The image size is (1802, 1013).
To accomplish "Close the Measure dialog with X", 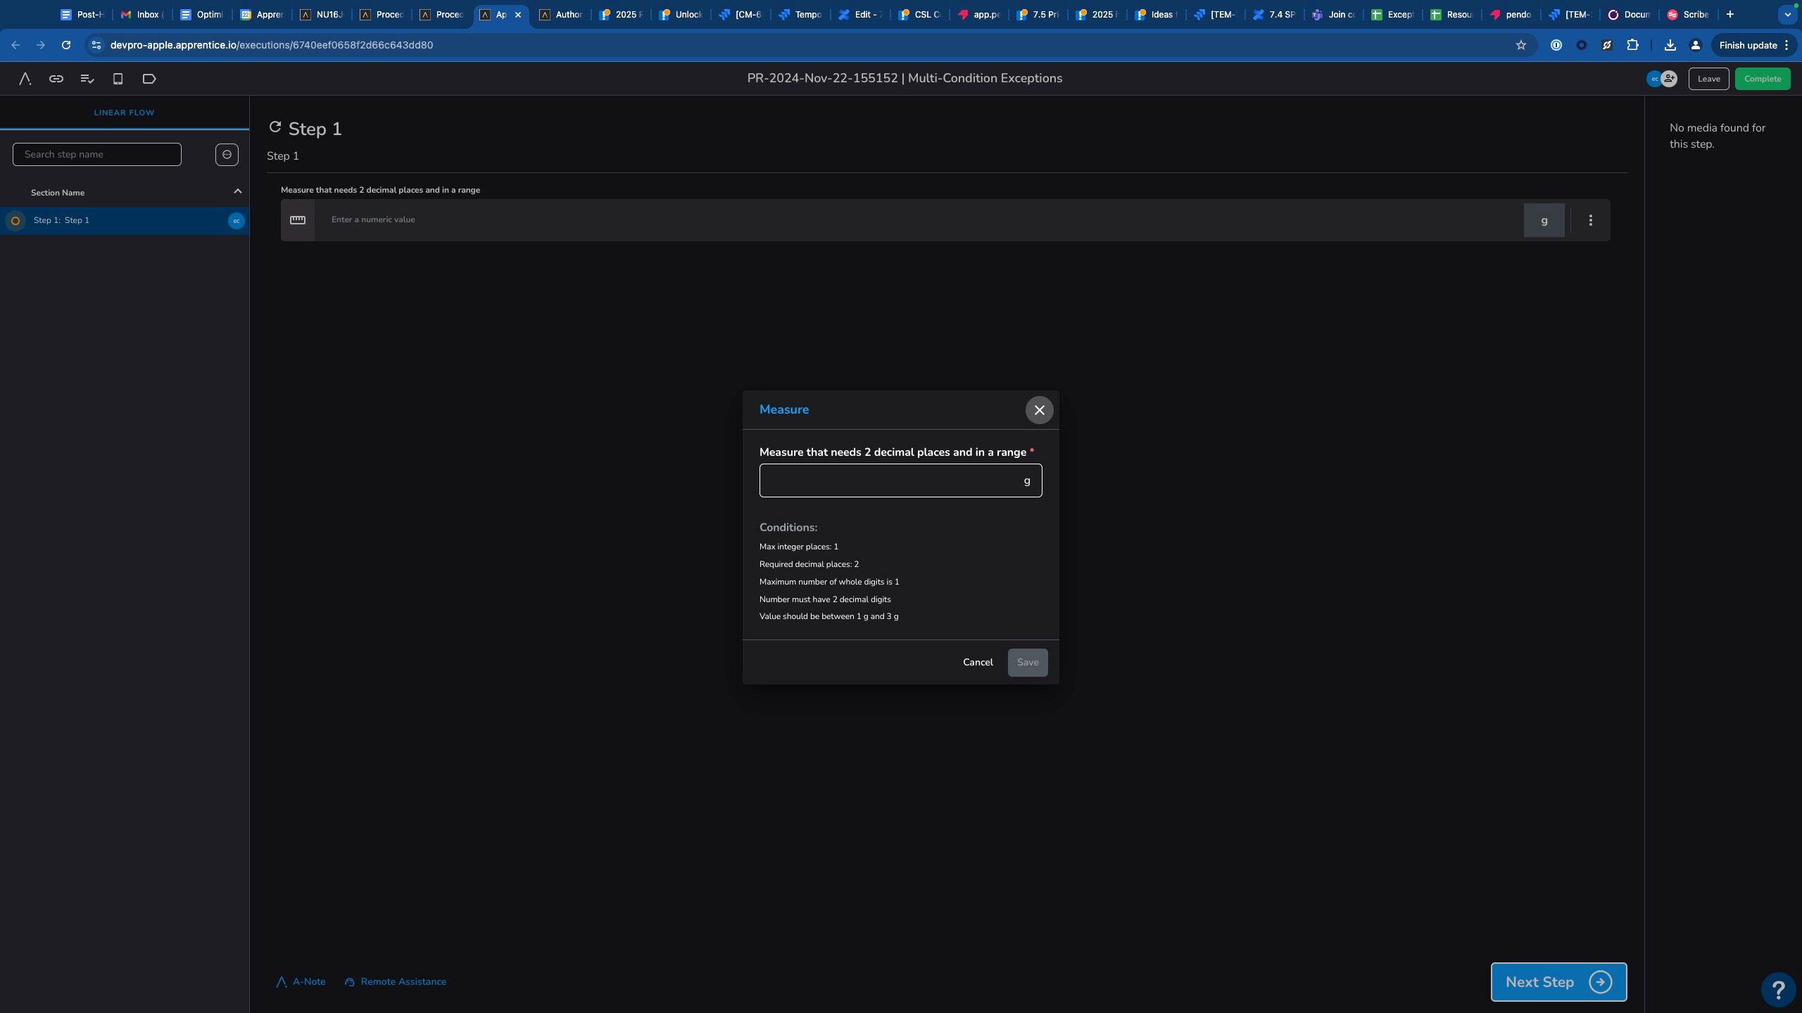I will coord(1039,410).
